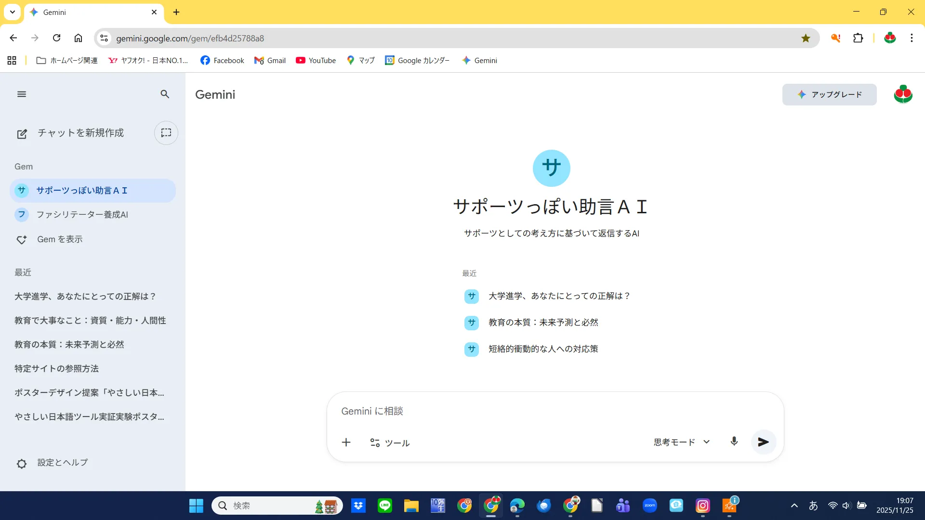Bookmark star icon in address bar
The height and width of the screenshot is (520, 925).
click(806, 38)
